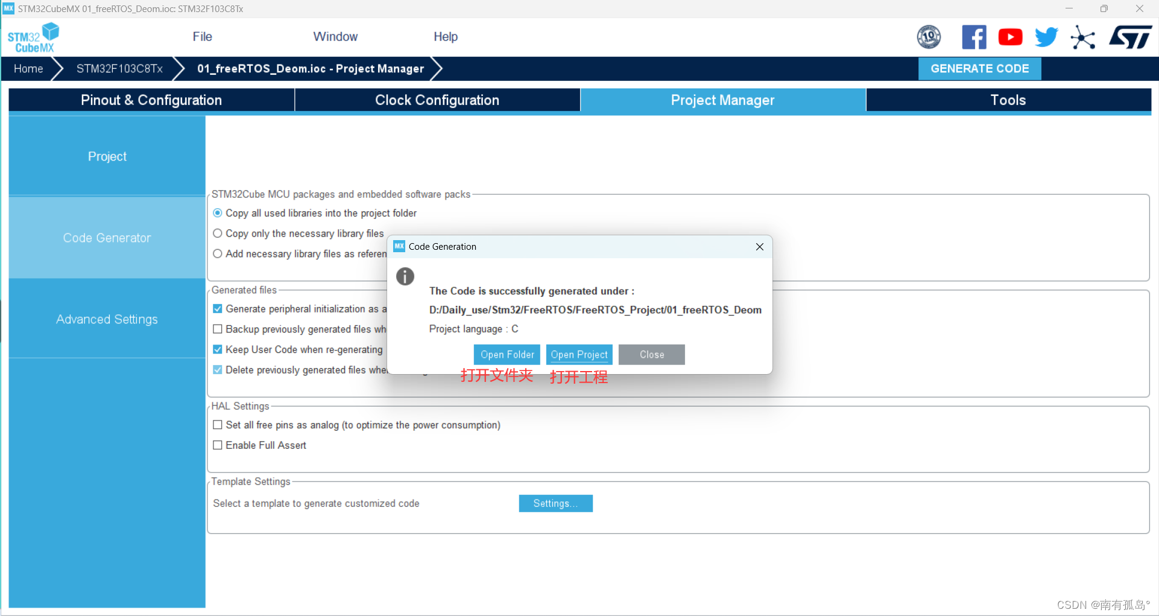The image size is (1159, 616).
Task: Open Advanced Settings in left sidebar
Action: pos(107,319)
